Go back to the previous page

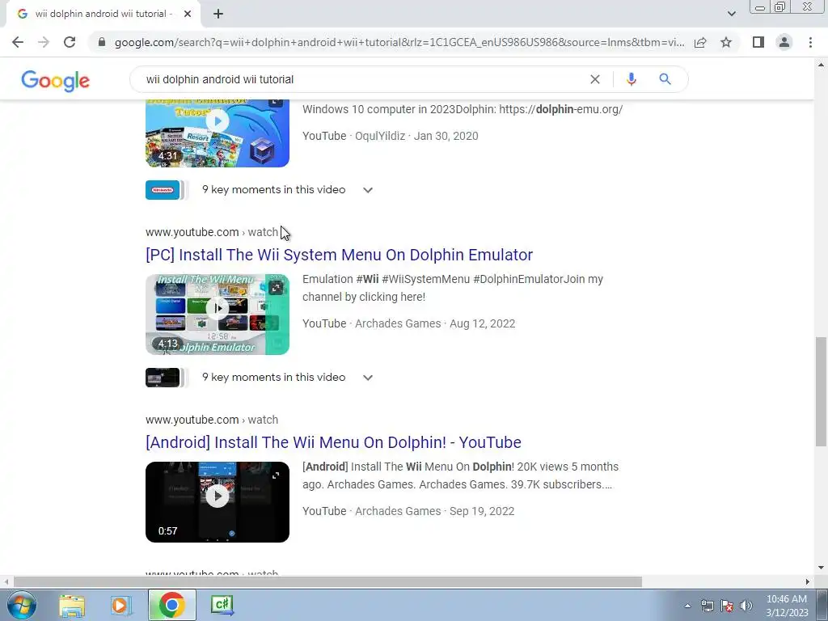pos(18,42)
